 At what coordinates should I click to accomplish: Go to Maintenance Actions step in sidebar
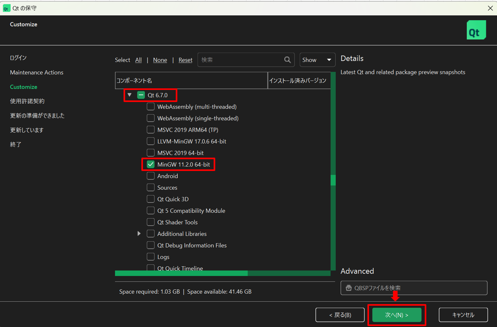click(37, 72)
